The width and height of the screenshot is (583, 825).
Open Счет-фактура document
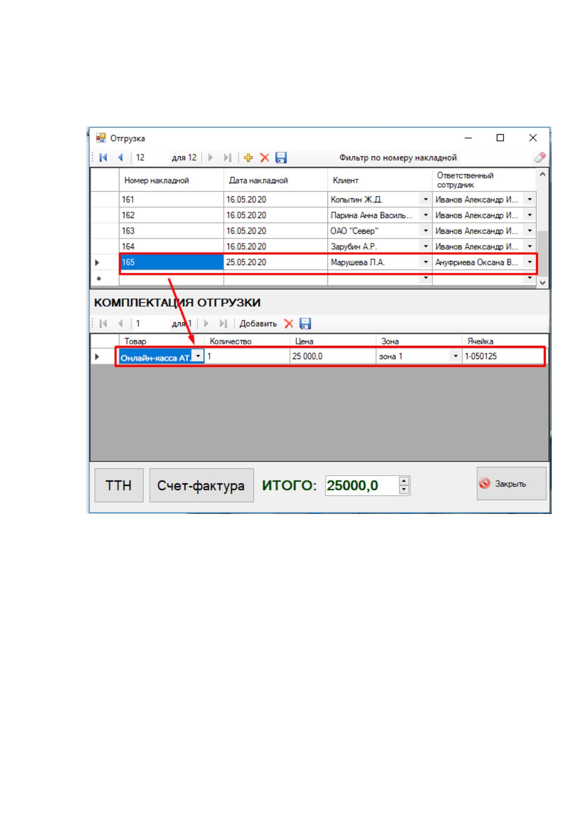click(x=201, y=485)
